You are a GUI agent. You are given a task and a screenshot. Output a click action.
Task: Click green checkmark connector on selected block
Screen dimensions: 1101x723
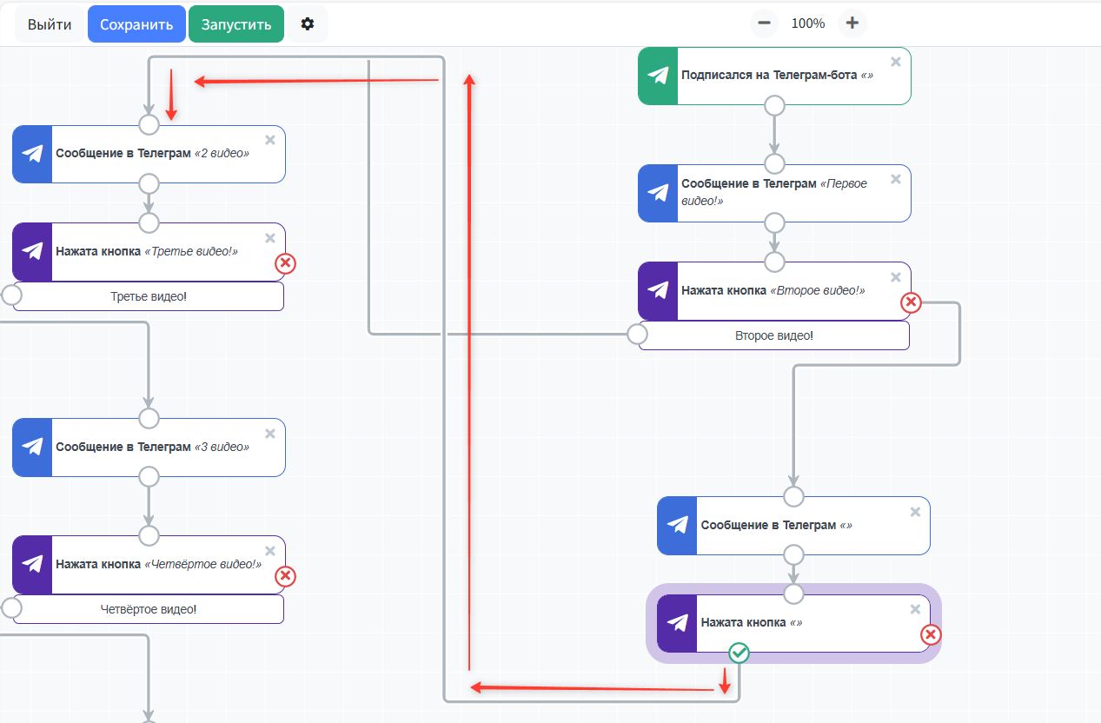tap(739, 653)
